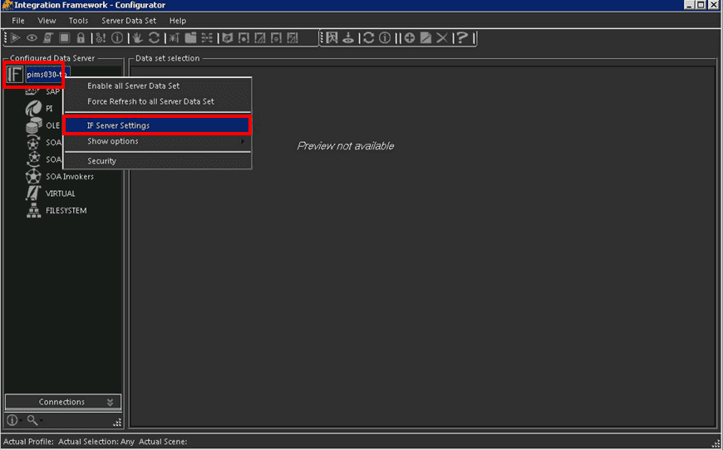
Task: Click the refresh arrows beside the hand icon
Action: pyautogui.click(x=154, y=37)
